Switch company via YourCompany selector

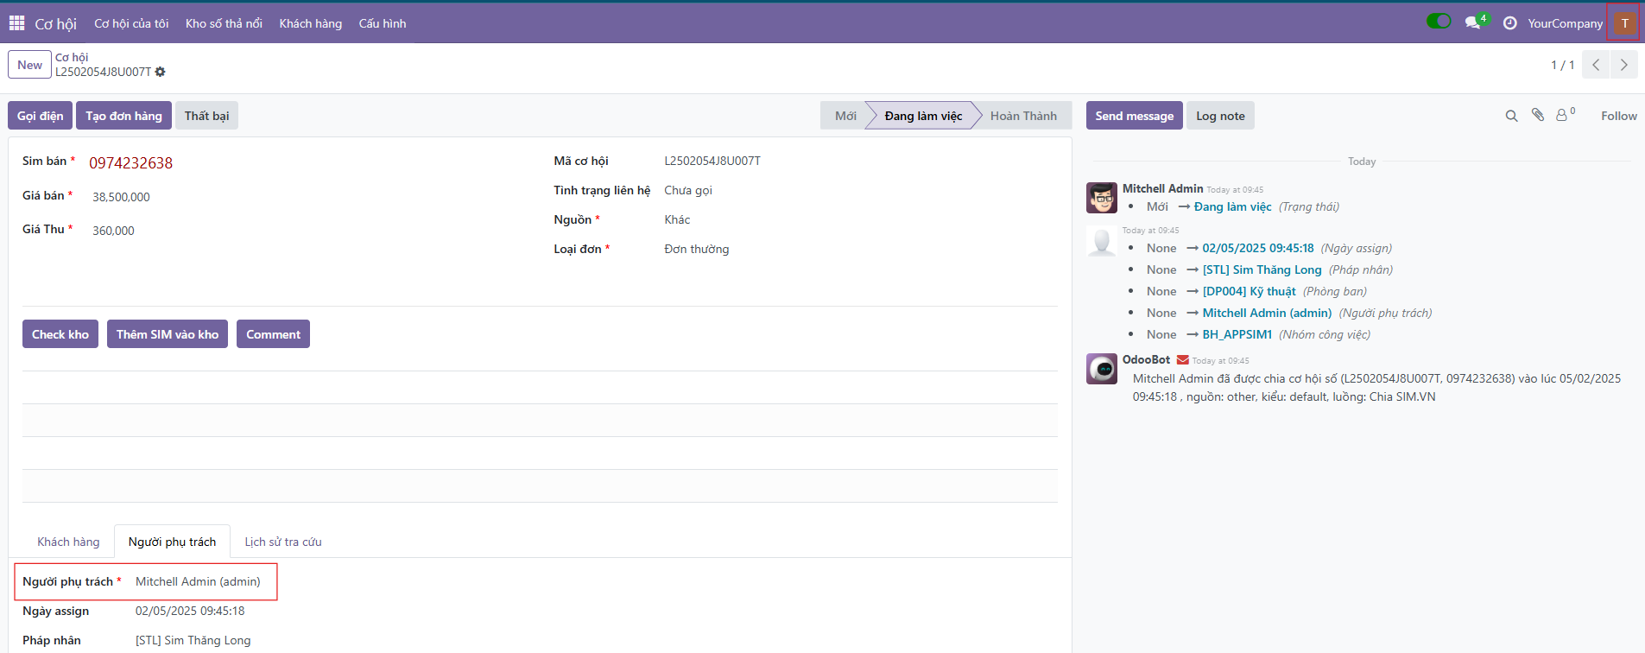click(1564, 23)
